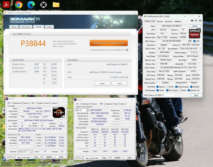Click the Physics Score value 23170
The image size is (213, 167).
tap(36, 68)
